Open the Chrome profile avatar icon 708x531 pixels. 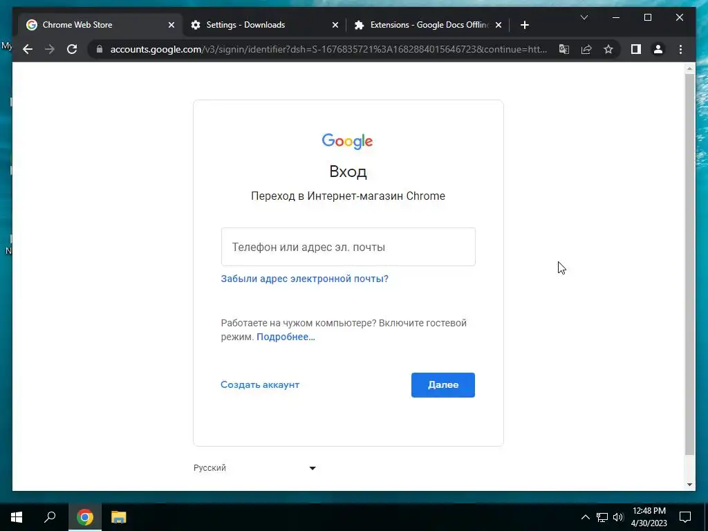click(x=658, y=49)
